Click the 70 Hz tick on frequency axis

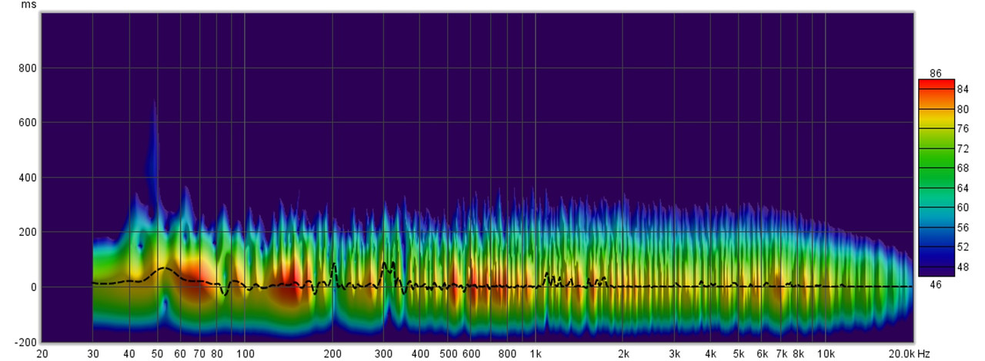tap(200, 354)
